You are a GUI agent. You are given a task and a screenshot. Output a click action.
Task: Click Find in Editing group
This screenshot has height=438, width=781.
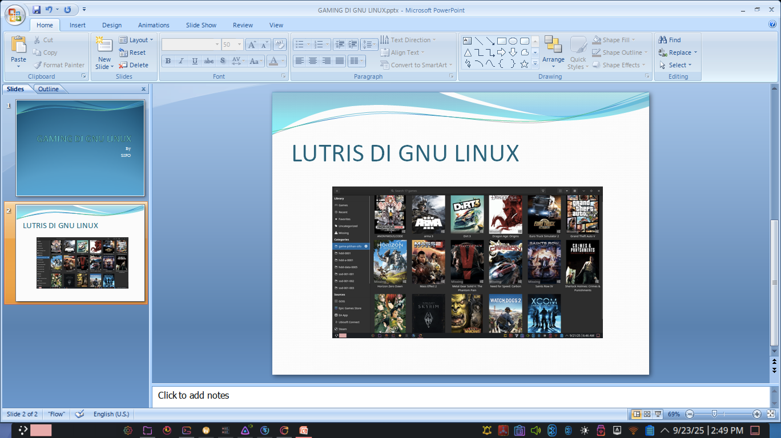670,40
